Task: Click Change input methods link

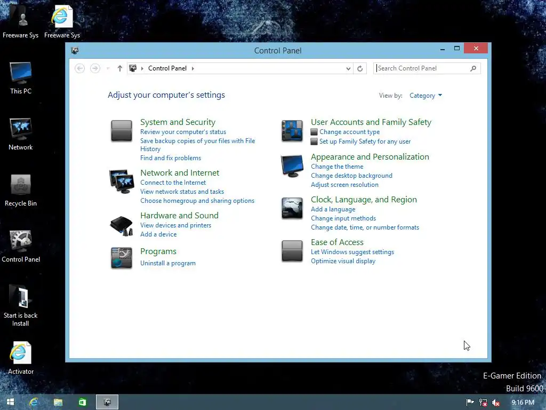Action: [x=343, y=218]
